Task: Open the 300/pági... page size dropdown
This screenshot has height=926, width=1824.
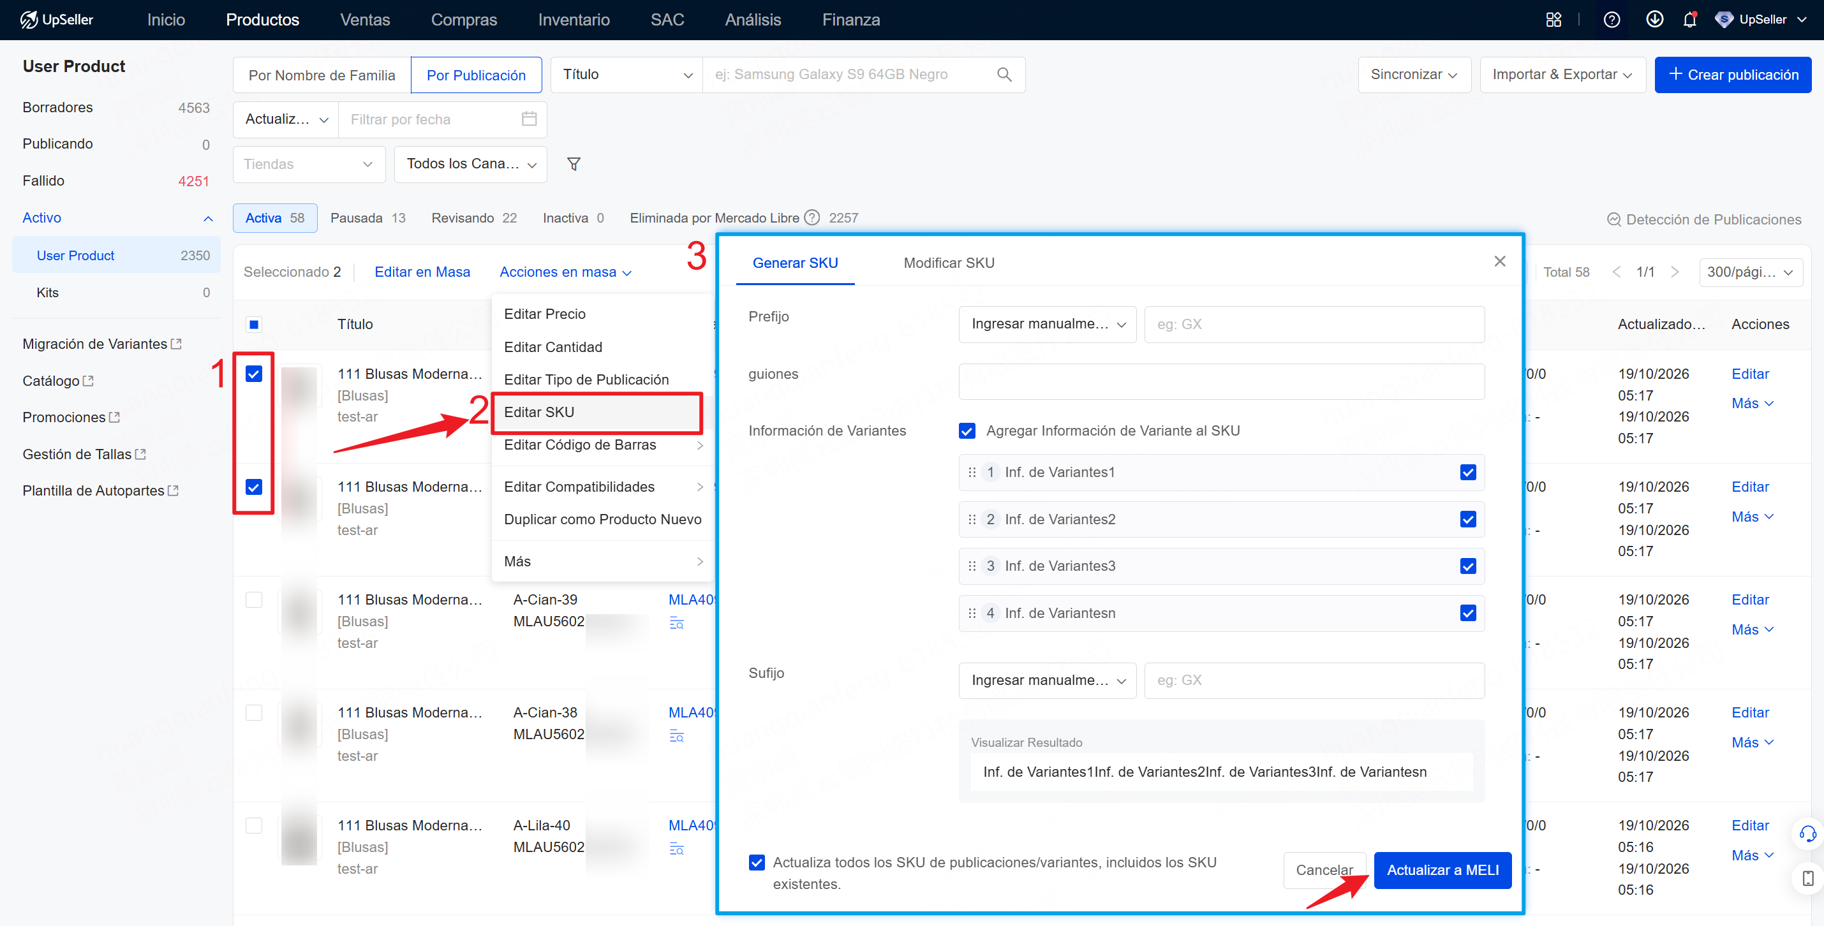Action: point(1751,272)
